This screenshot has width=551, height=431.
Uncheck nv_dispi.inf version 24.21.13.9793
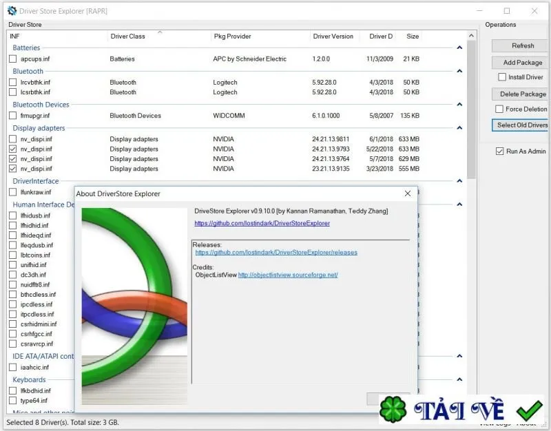[x=12, y=149]
